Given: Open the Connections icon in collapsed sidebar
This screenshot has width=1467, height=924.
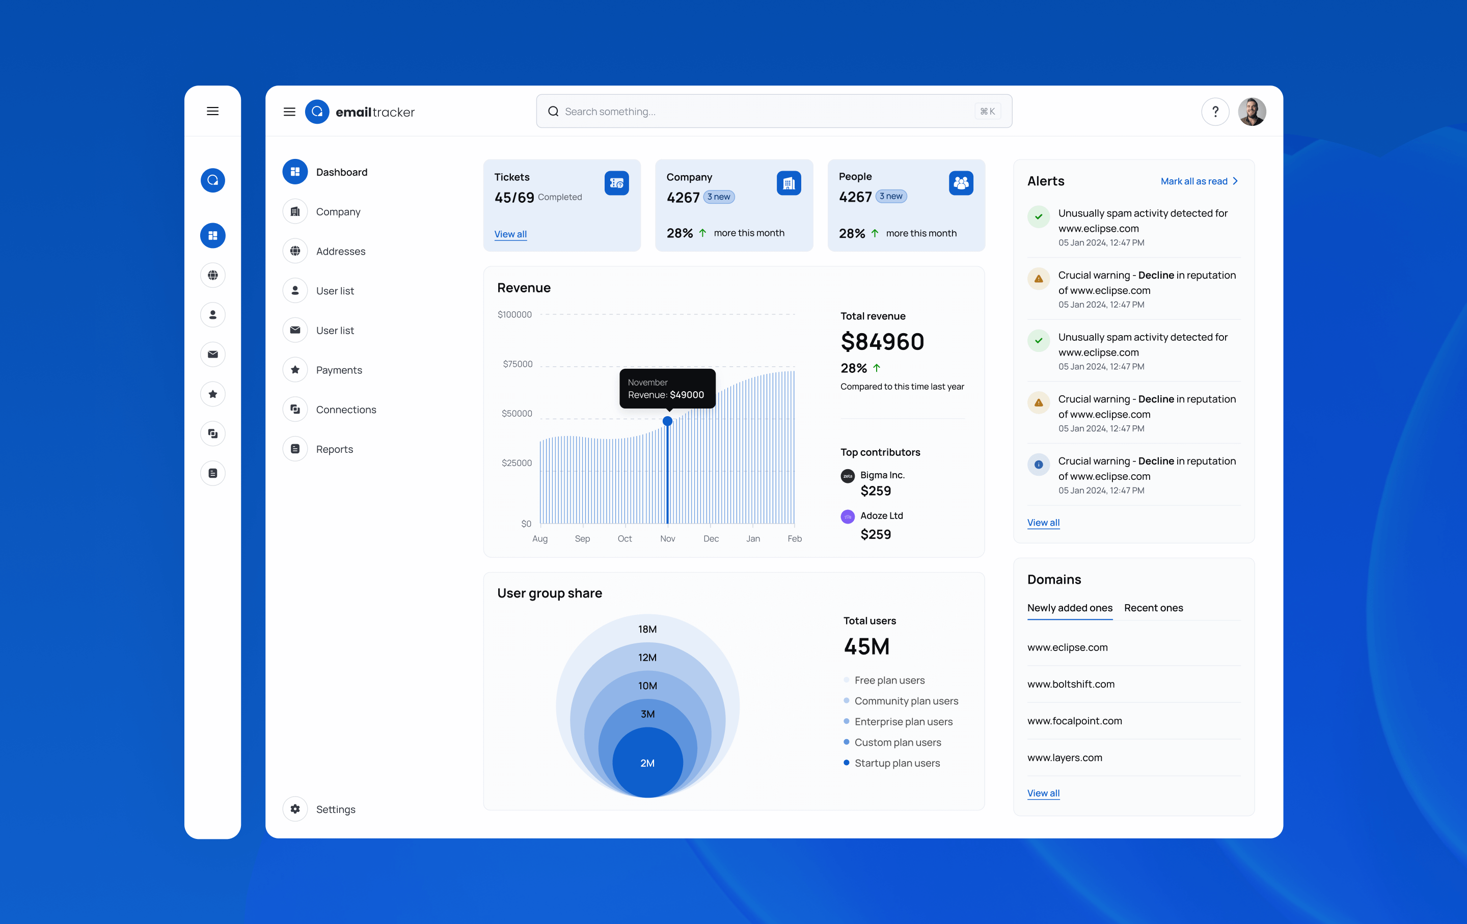Looking at the screenshot, I should click(212, 433).
